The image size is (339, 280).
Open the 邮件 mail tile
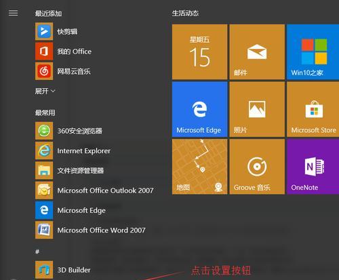pos(257,52)
